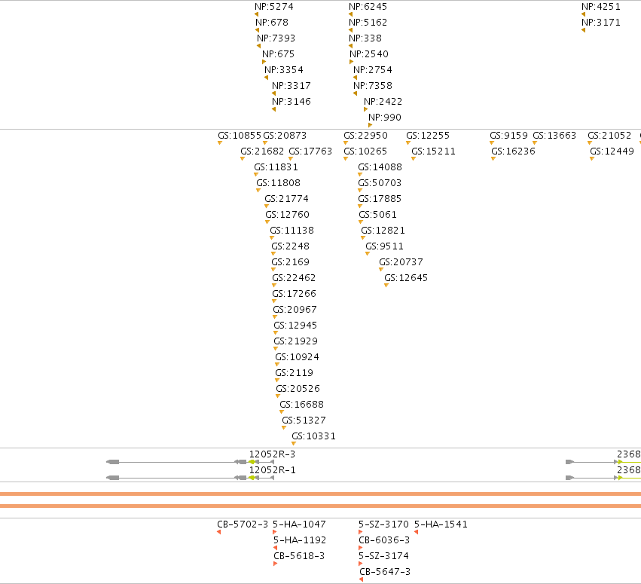Select GS:17763 insertion
Viewport: 641px width, 584px height.
click(310, 151)
